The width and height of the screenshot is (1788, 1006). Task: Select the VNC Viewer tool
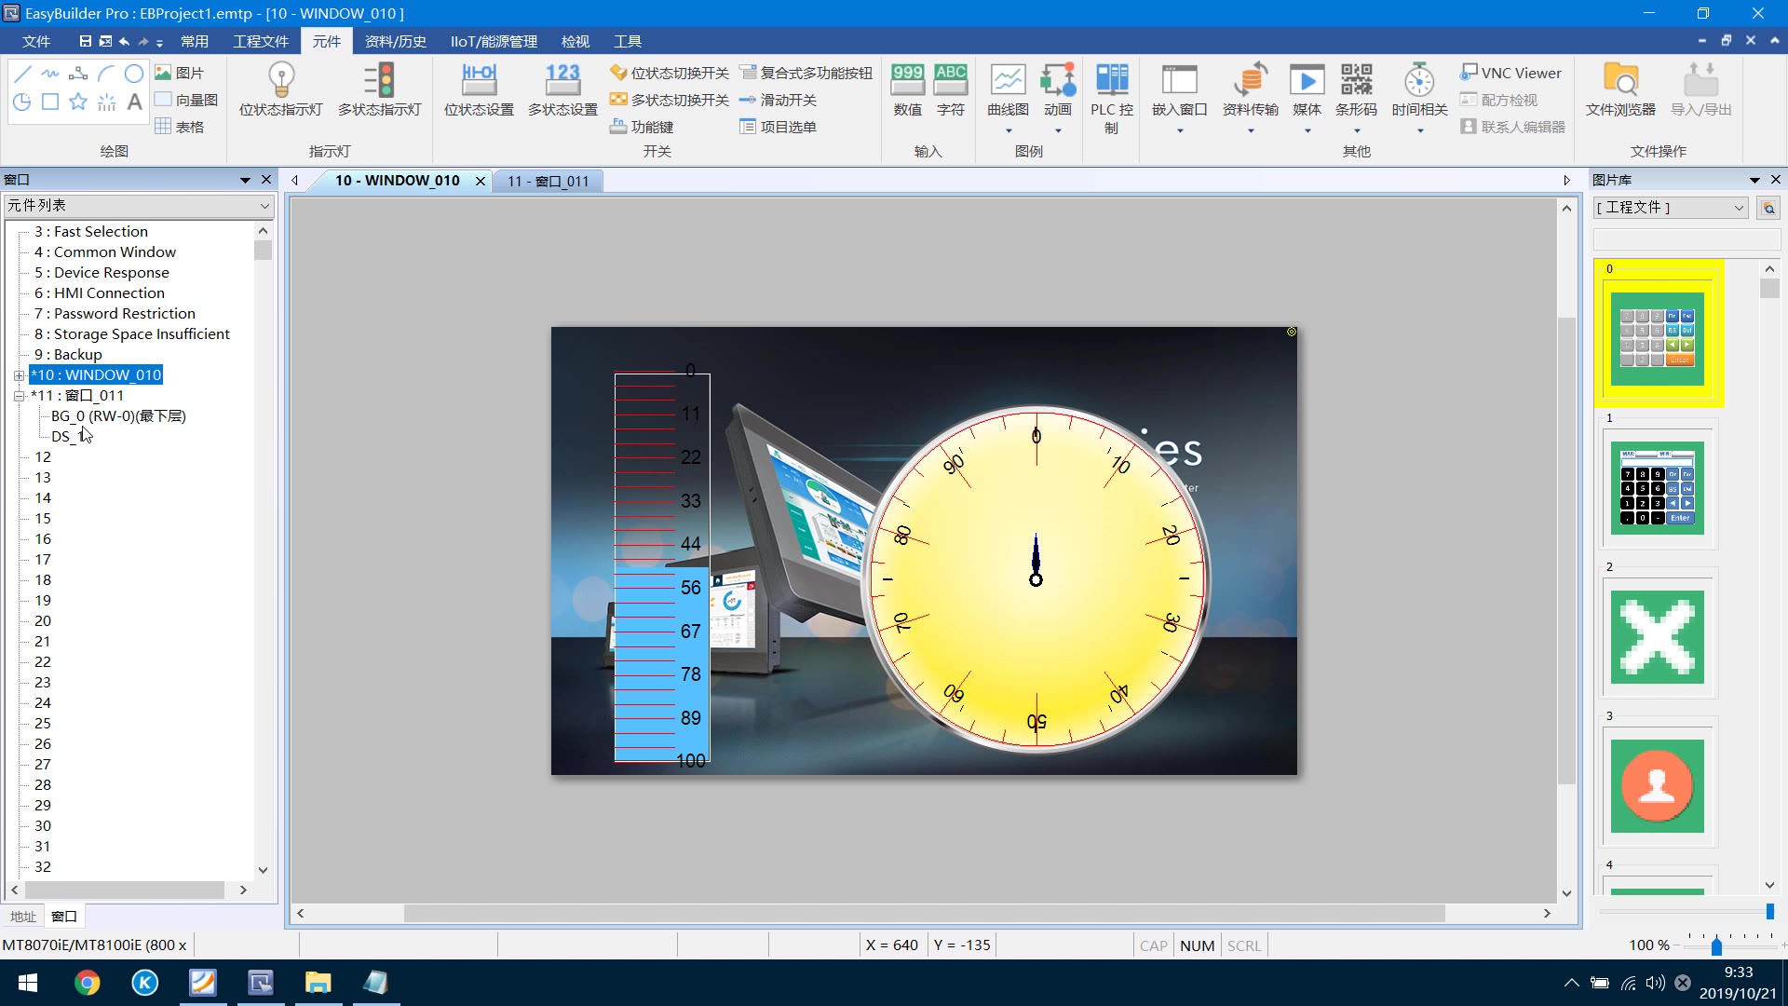pos(1510,73)
